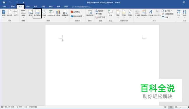
Task: Insert 日期和时间 (Date & Time)
Action: tap(168, 14)
